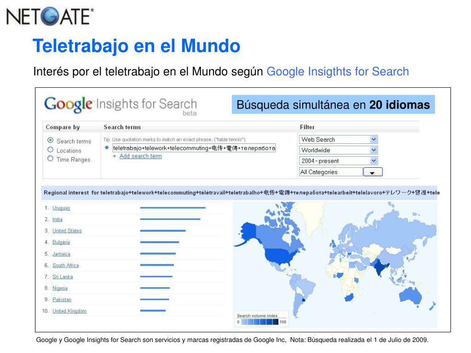This screenshot has width=471, height=353.
Task: Open the South Africa region link
Action: click(x=65, y=265)
